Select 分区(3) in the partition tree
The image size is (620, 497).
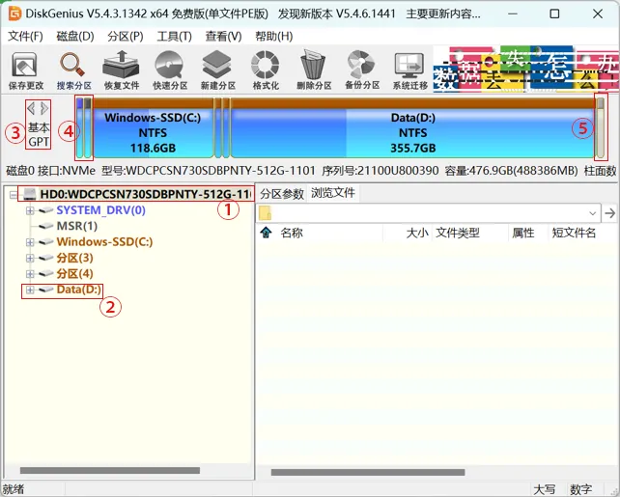pyautogui.click(x=74, y=258)
